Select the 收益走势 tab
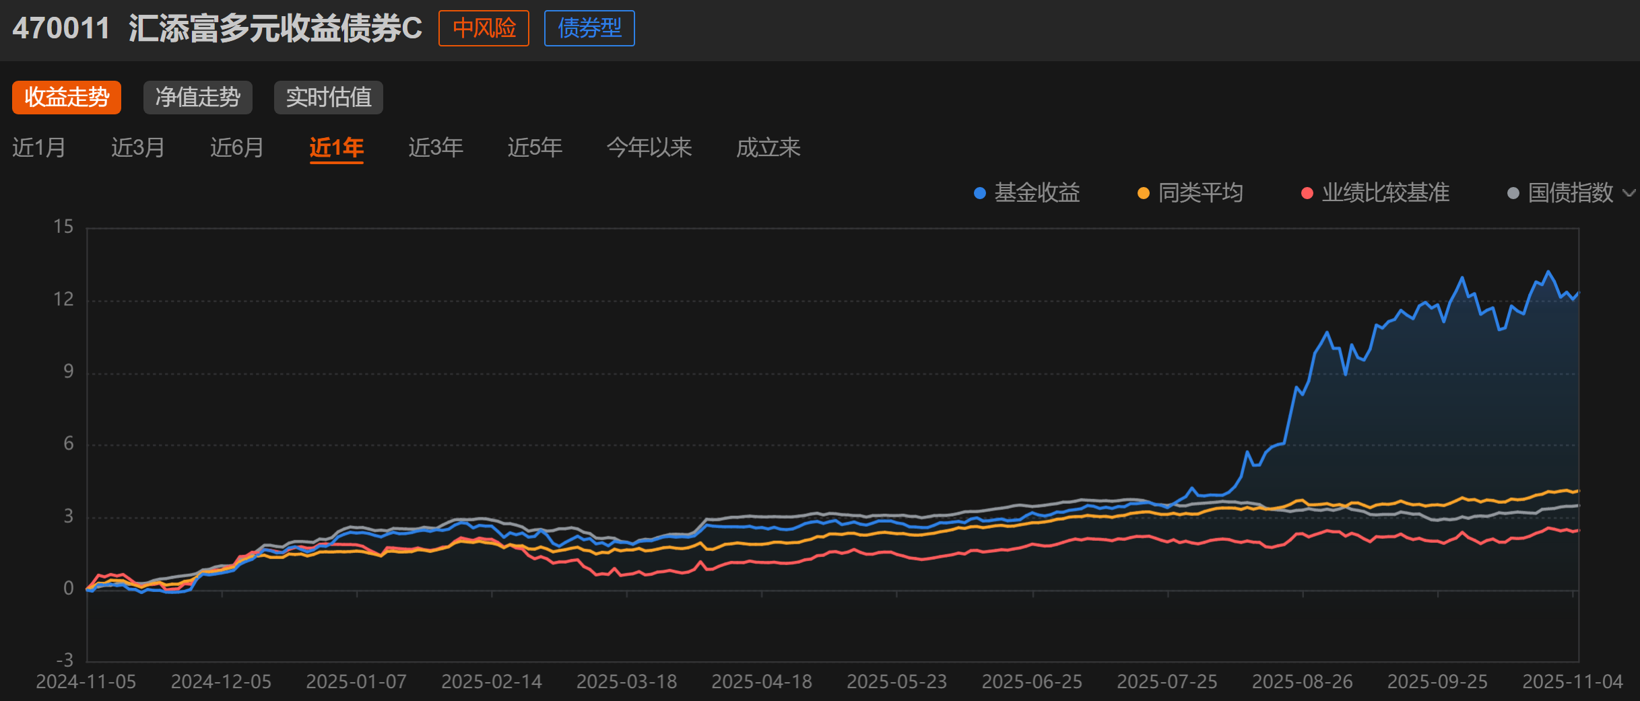Image resolution: width=1640 pixels, height=701 pixels. (67, 98)
